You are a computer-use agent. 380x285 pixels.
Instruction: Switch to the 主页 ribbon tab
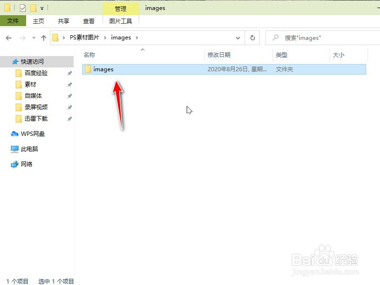click(x=38, y=21)
